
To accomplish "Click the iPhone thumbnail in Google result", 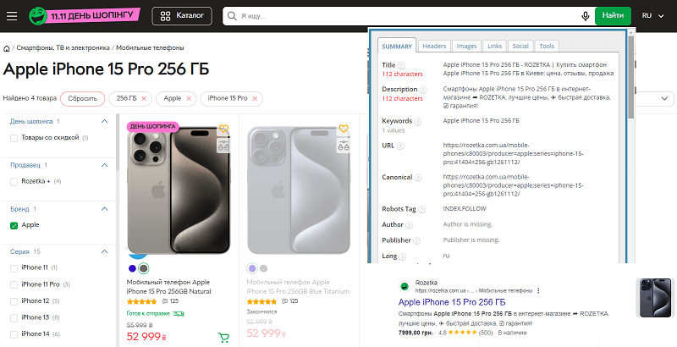I will point(655,298).
